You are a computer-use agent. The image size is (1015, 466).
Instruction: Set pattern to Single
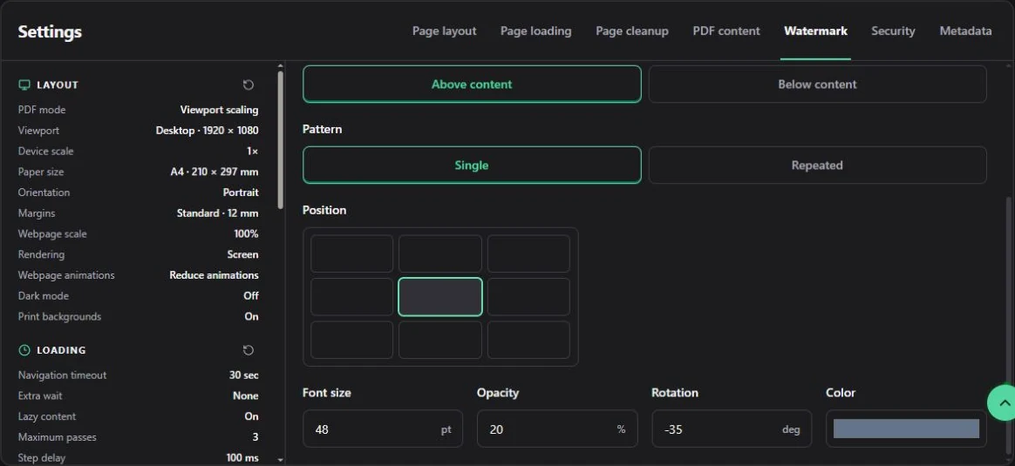pos(472,165)
